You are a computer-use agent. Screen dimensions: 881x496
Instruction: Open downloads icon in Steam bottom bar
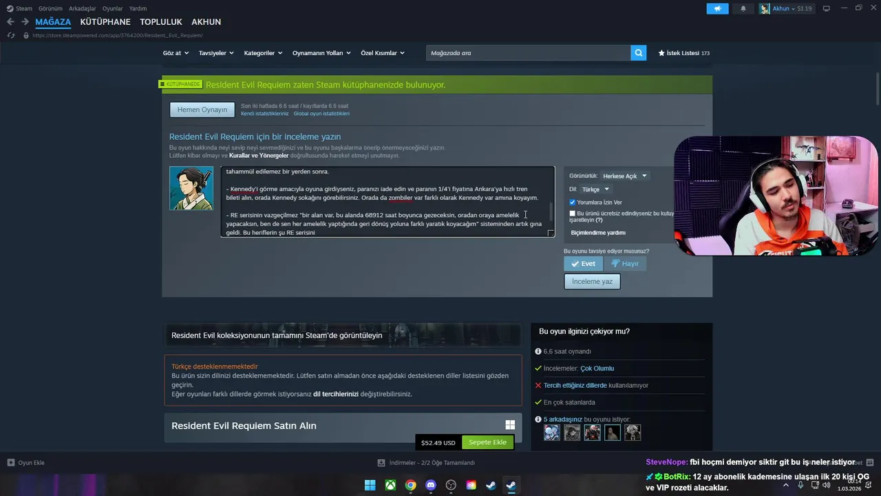click(381, 462)
